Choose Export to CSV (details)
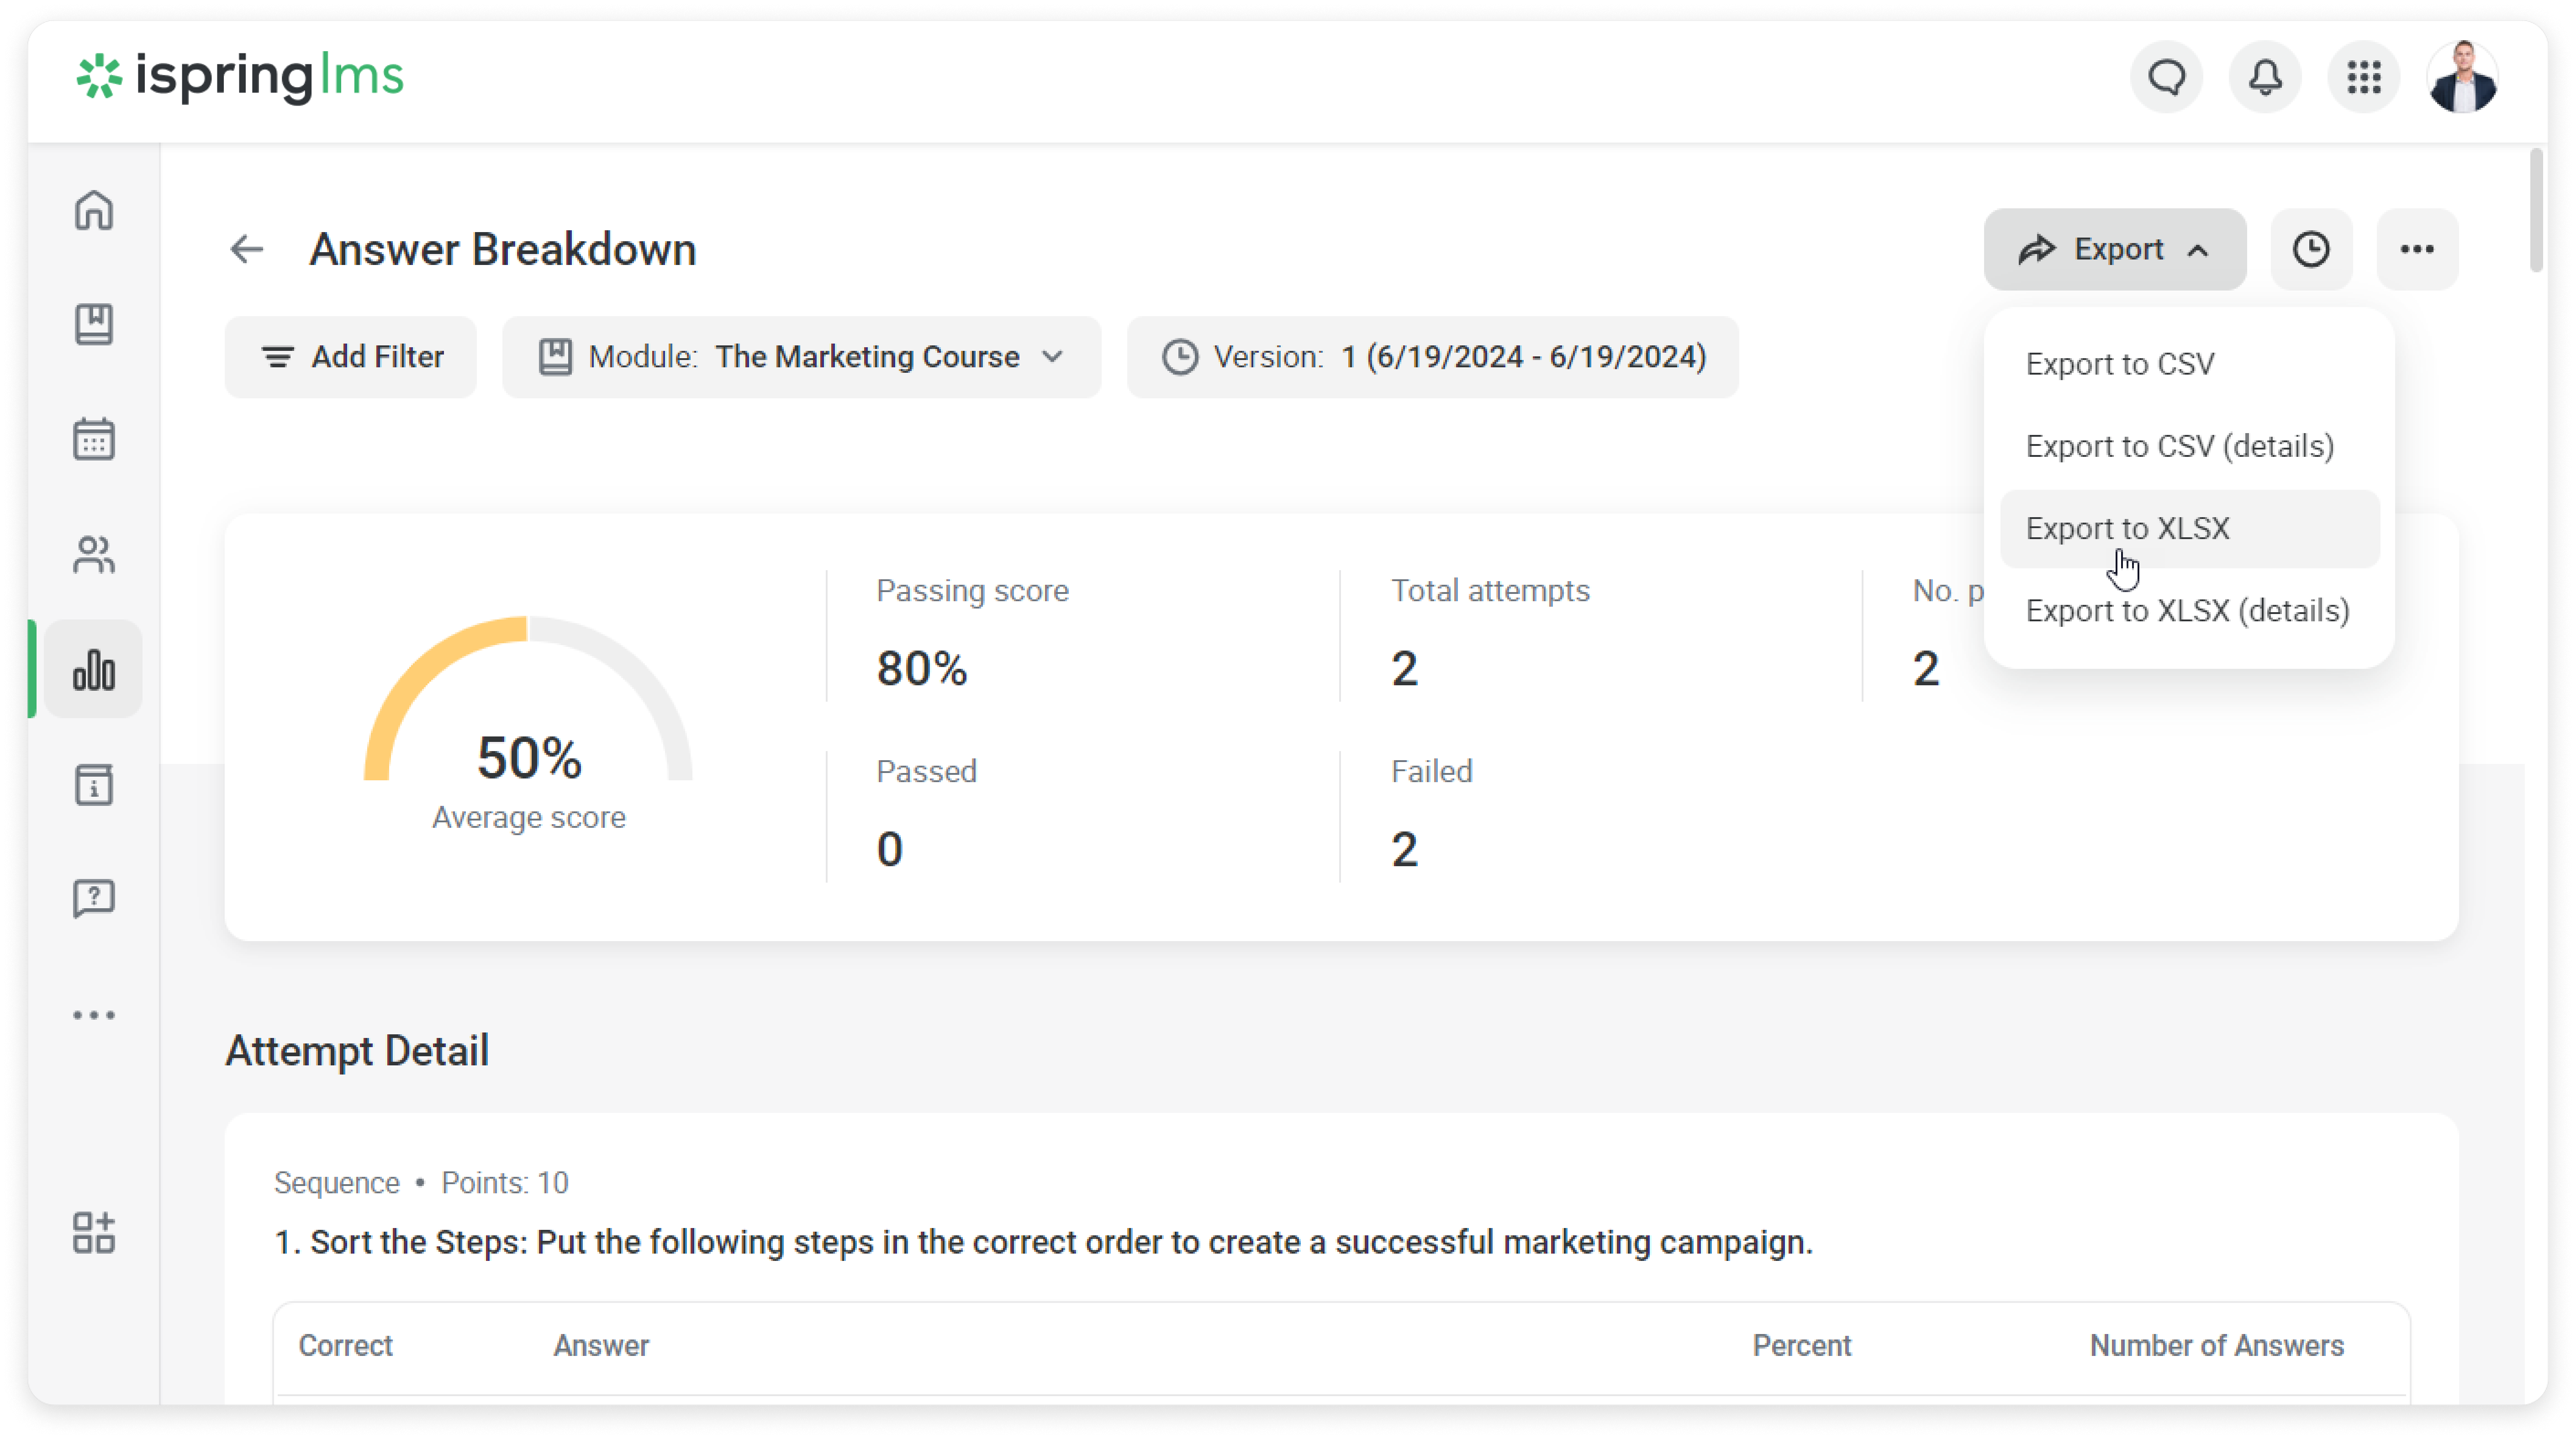 coord(2179,446)
